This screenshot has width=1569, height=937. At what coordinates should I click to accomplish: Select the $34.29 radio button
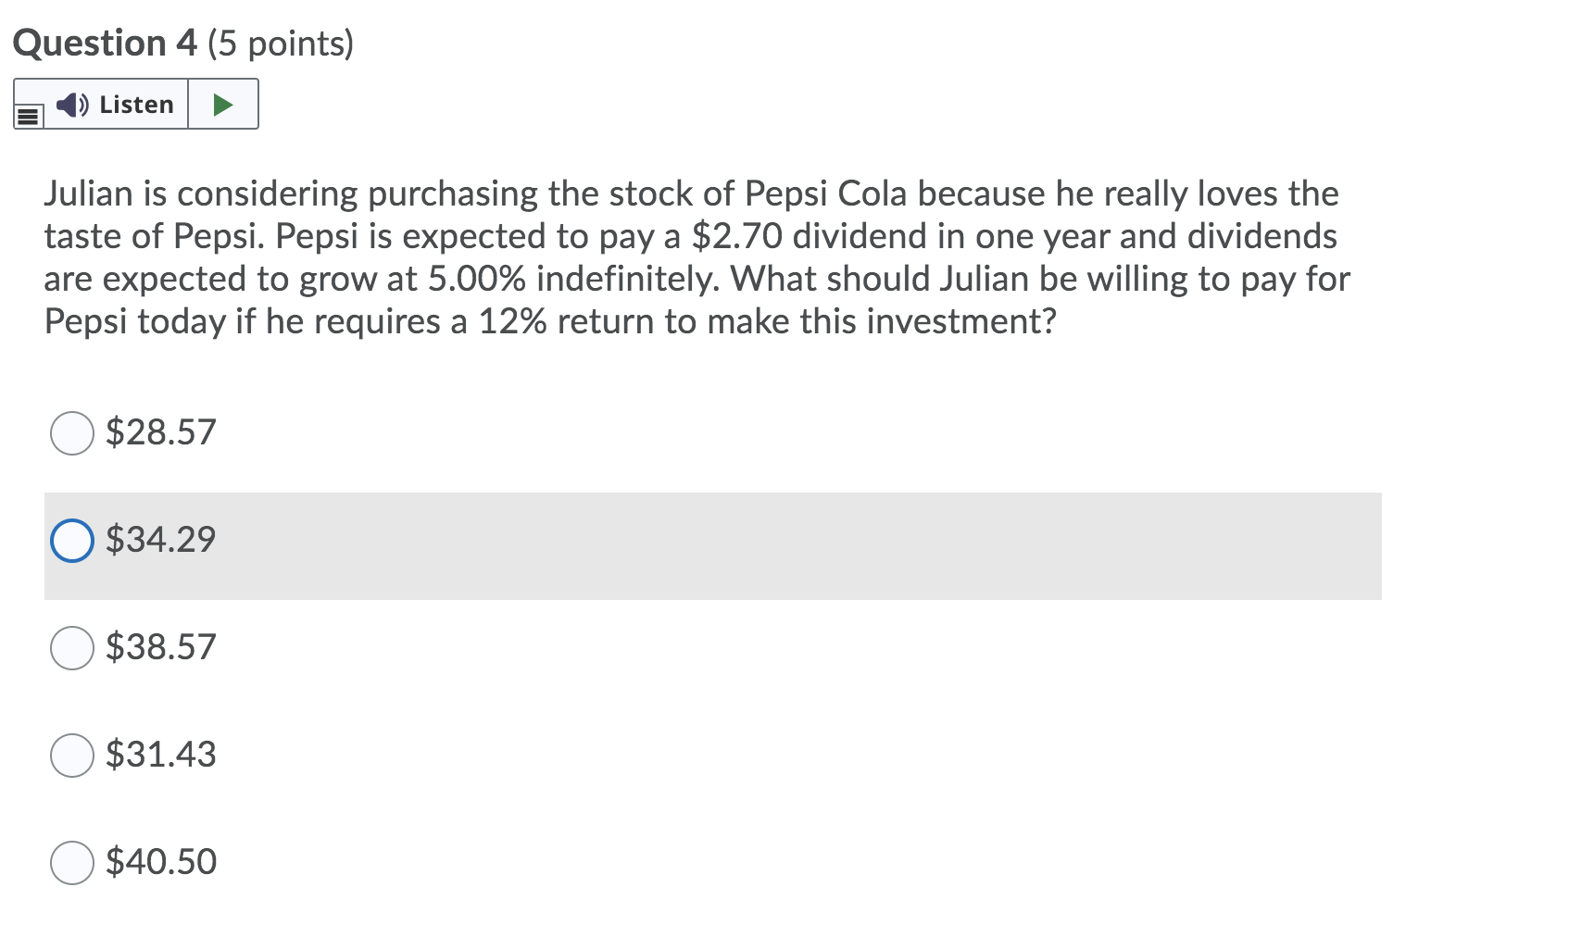point(72,541)
